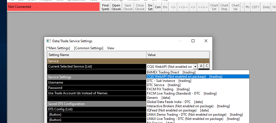Click the C button beside service dropdown
Viewport: 276px width, 123px height.
click(207, 66)
